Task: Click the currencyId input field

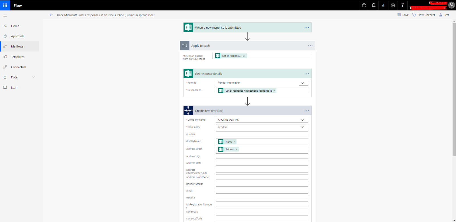Action: [x=262, y=211]
